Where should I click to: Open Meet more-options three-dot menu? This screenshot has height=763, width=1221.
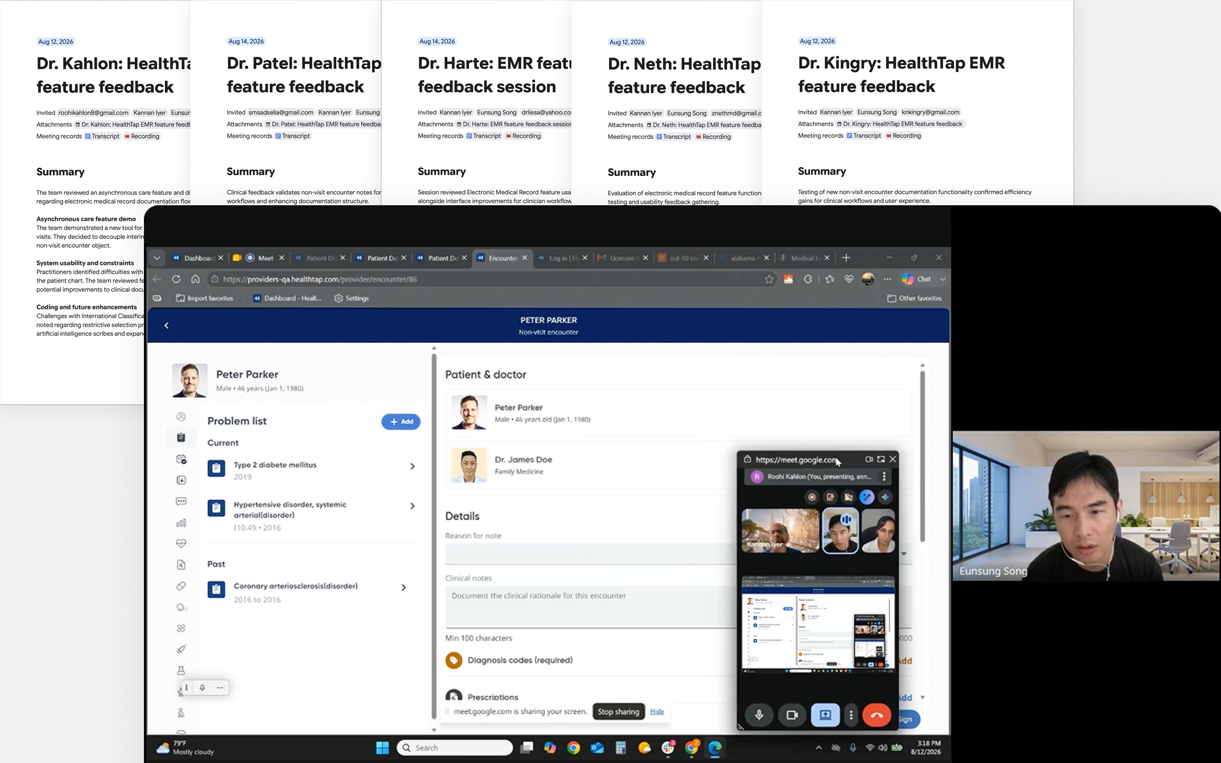(851, 715)
